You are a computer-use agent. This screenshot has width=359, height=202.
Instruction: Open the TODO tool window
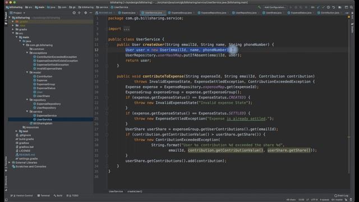pyautogui.click(x=72, y=196)
